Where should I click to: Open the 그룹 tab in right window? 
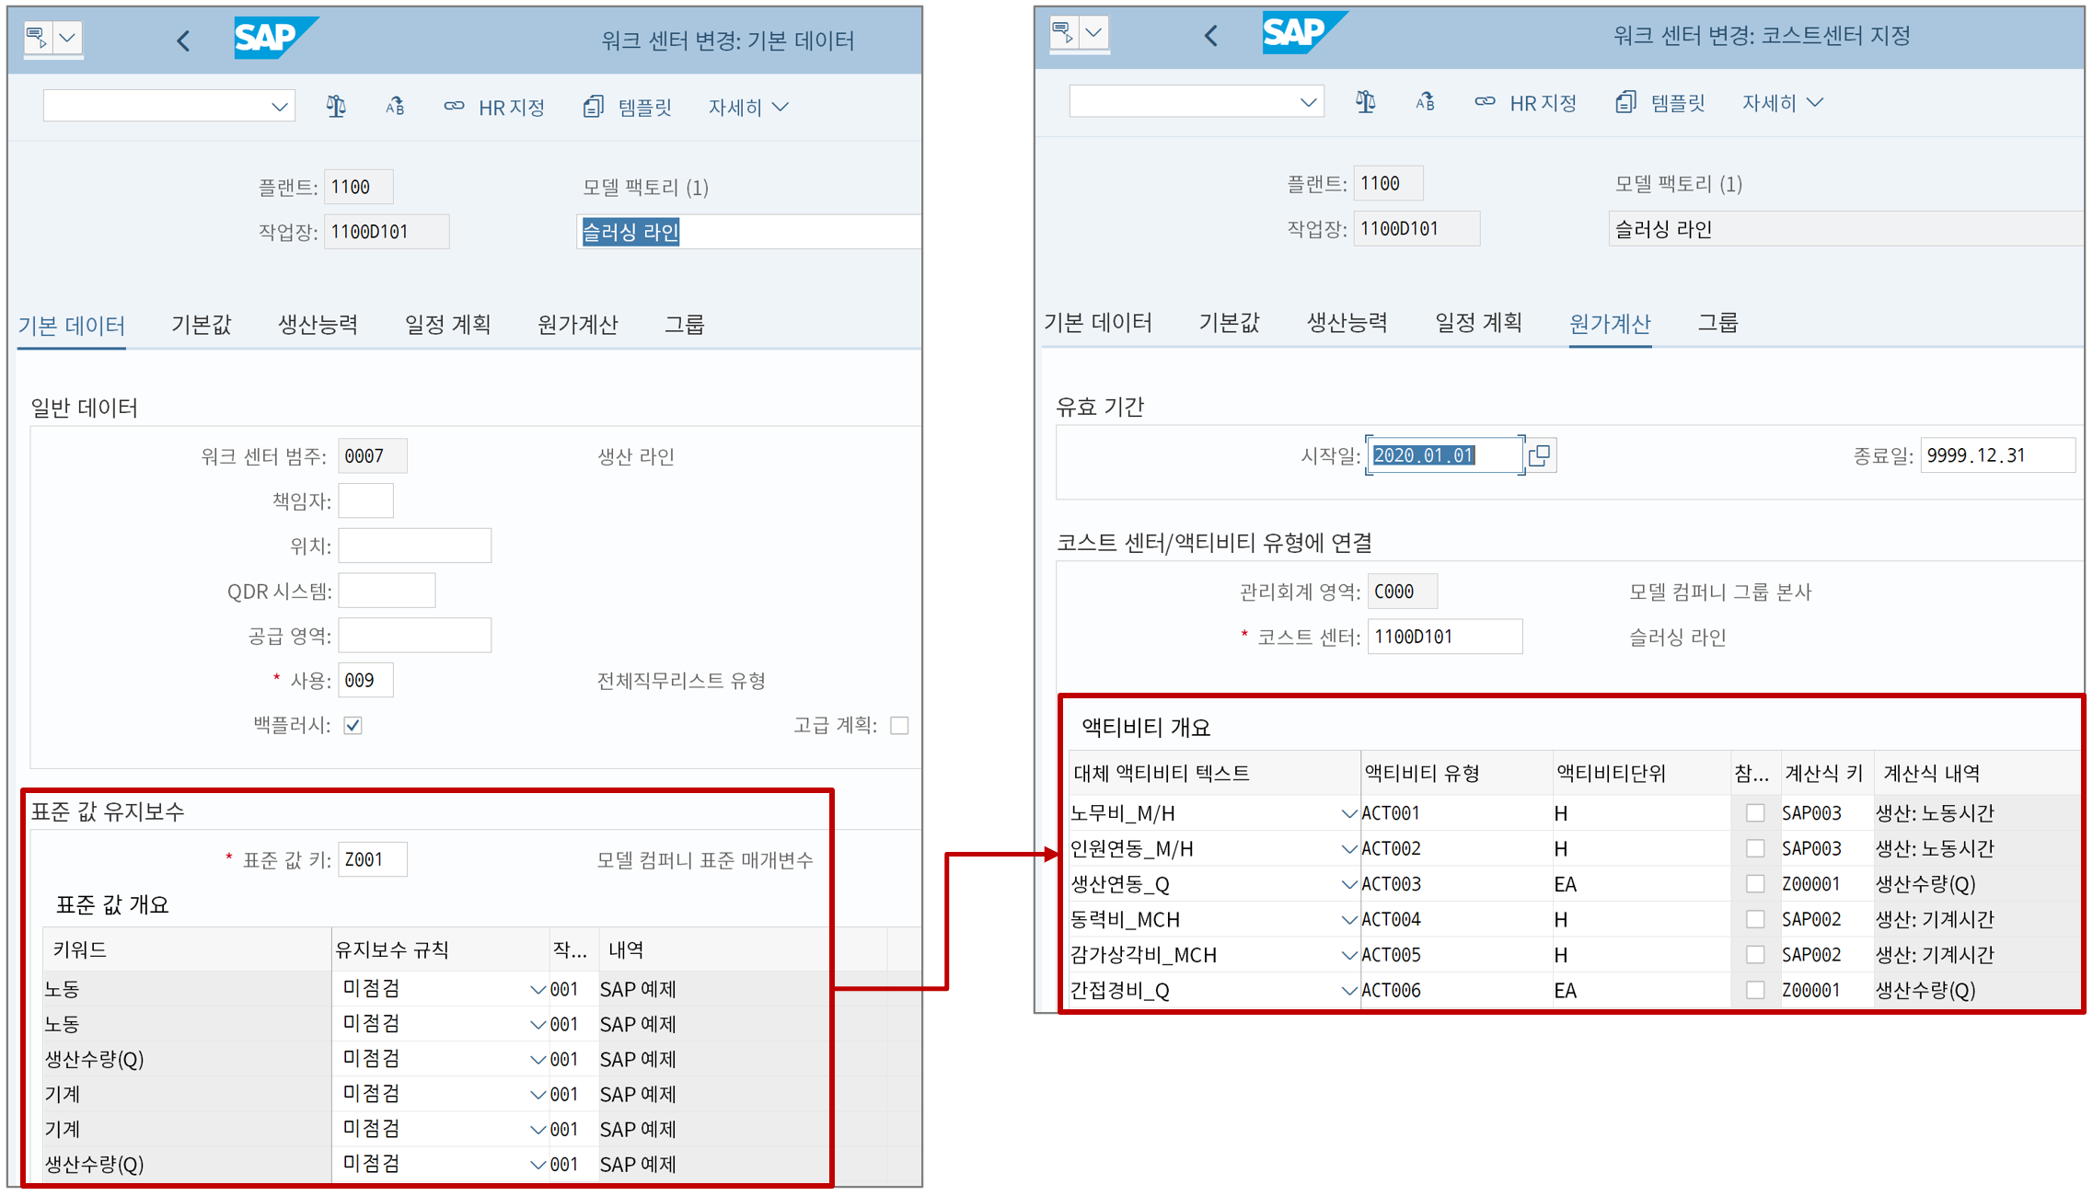[x=1717, y=322]
